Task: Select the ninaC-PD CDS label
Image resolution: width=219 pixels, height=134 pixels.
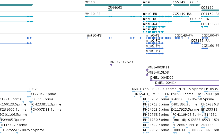Action: 153,51
